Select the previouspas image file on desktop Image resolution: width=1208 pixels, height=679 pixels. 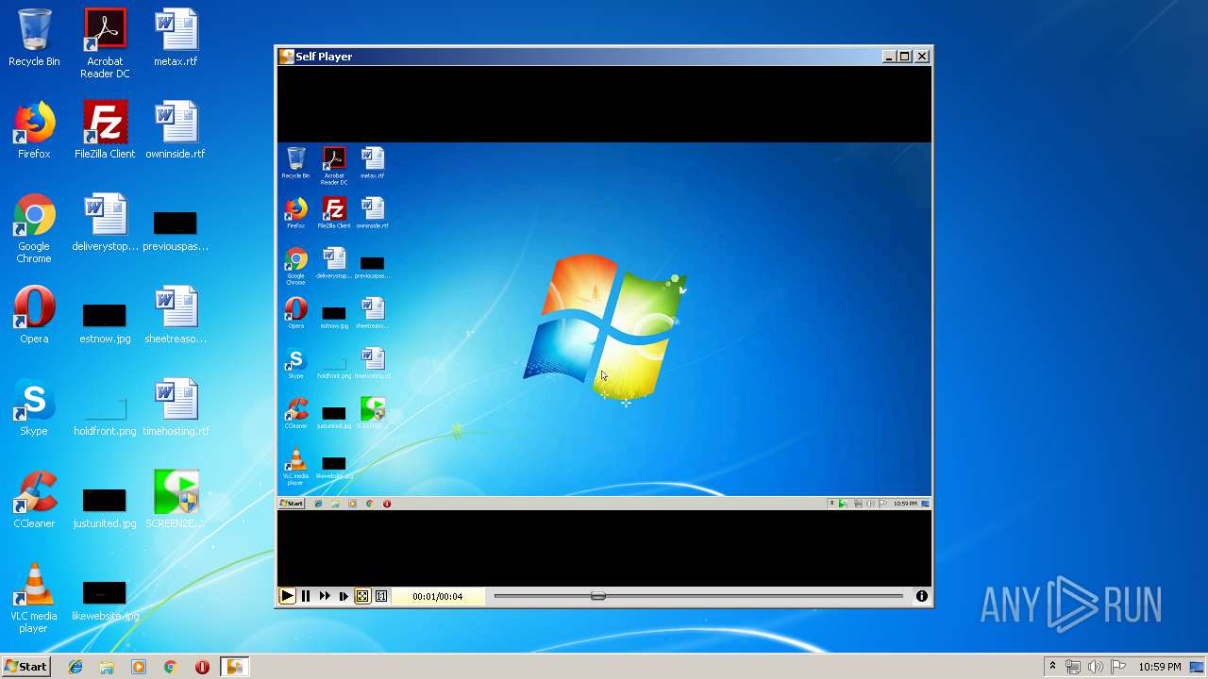pyautogui.click(x=176, y=232)
